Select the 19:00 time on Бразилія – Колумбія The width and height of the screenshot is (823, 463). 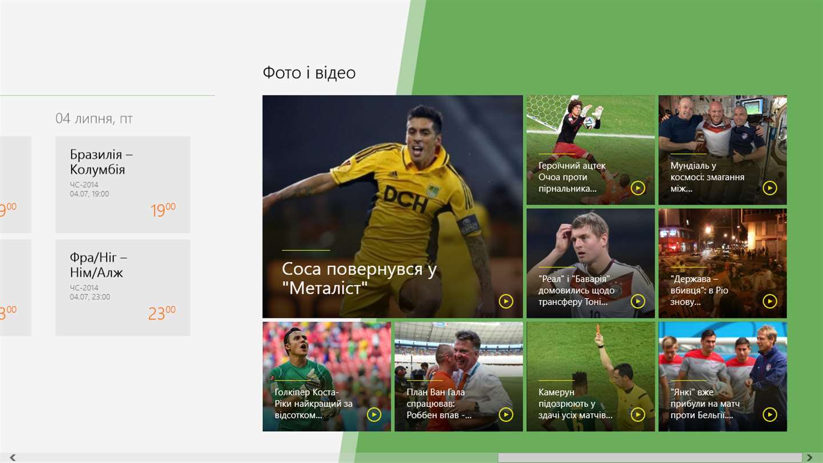pos(163,210)
